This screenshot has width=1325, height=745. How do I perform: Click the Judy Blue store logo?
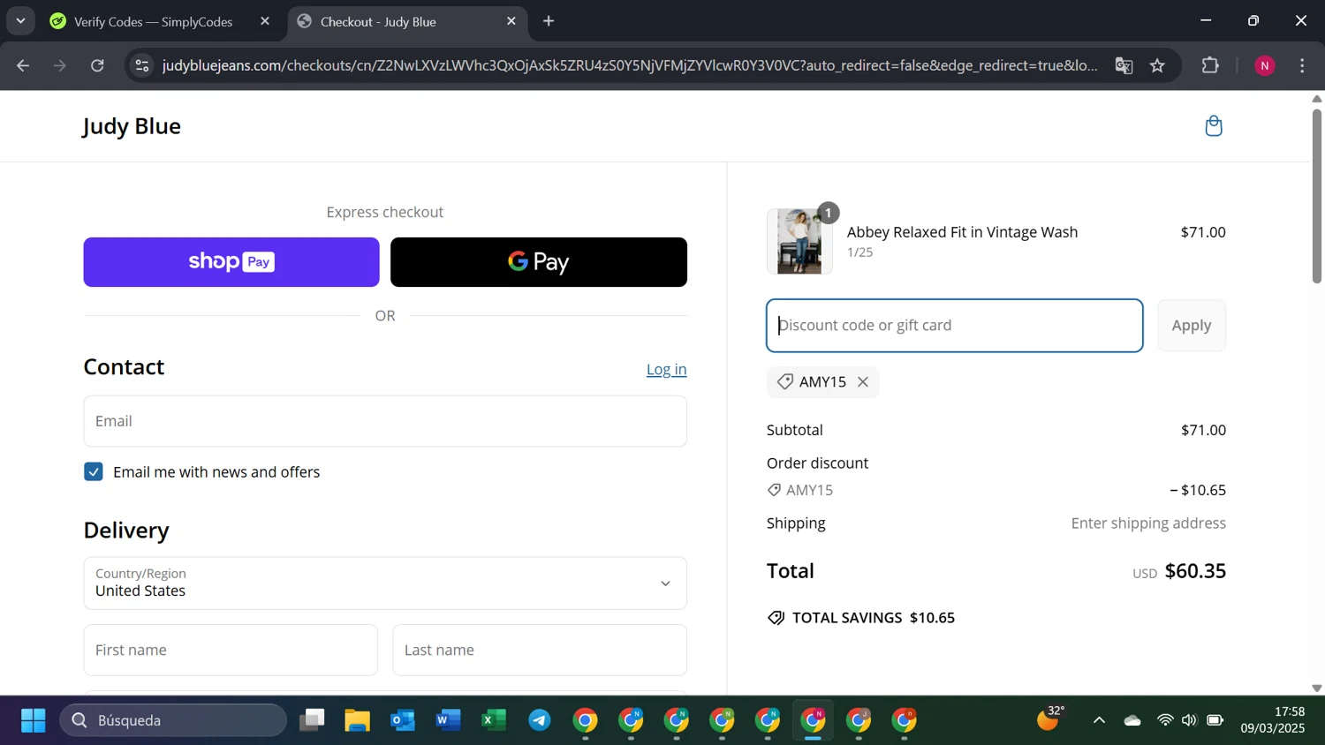(x=132, y=126)
